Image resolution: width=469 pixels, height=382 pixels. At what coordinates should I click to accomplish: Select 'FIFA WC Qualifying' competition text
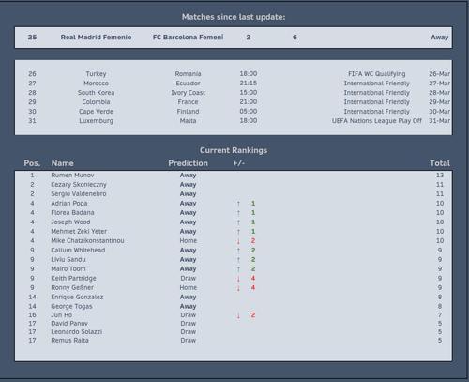click(x=377, y=74)
